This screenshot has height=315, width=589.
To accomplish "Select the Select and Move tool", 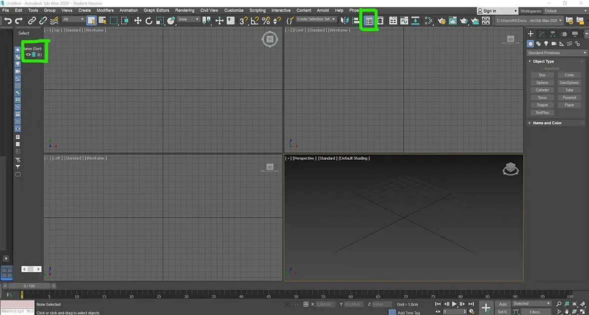I will coord(138,20).
